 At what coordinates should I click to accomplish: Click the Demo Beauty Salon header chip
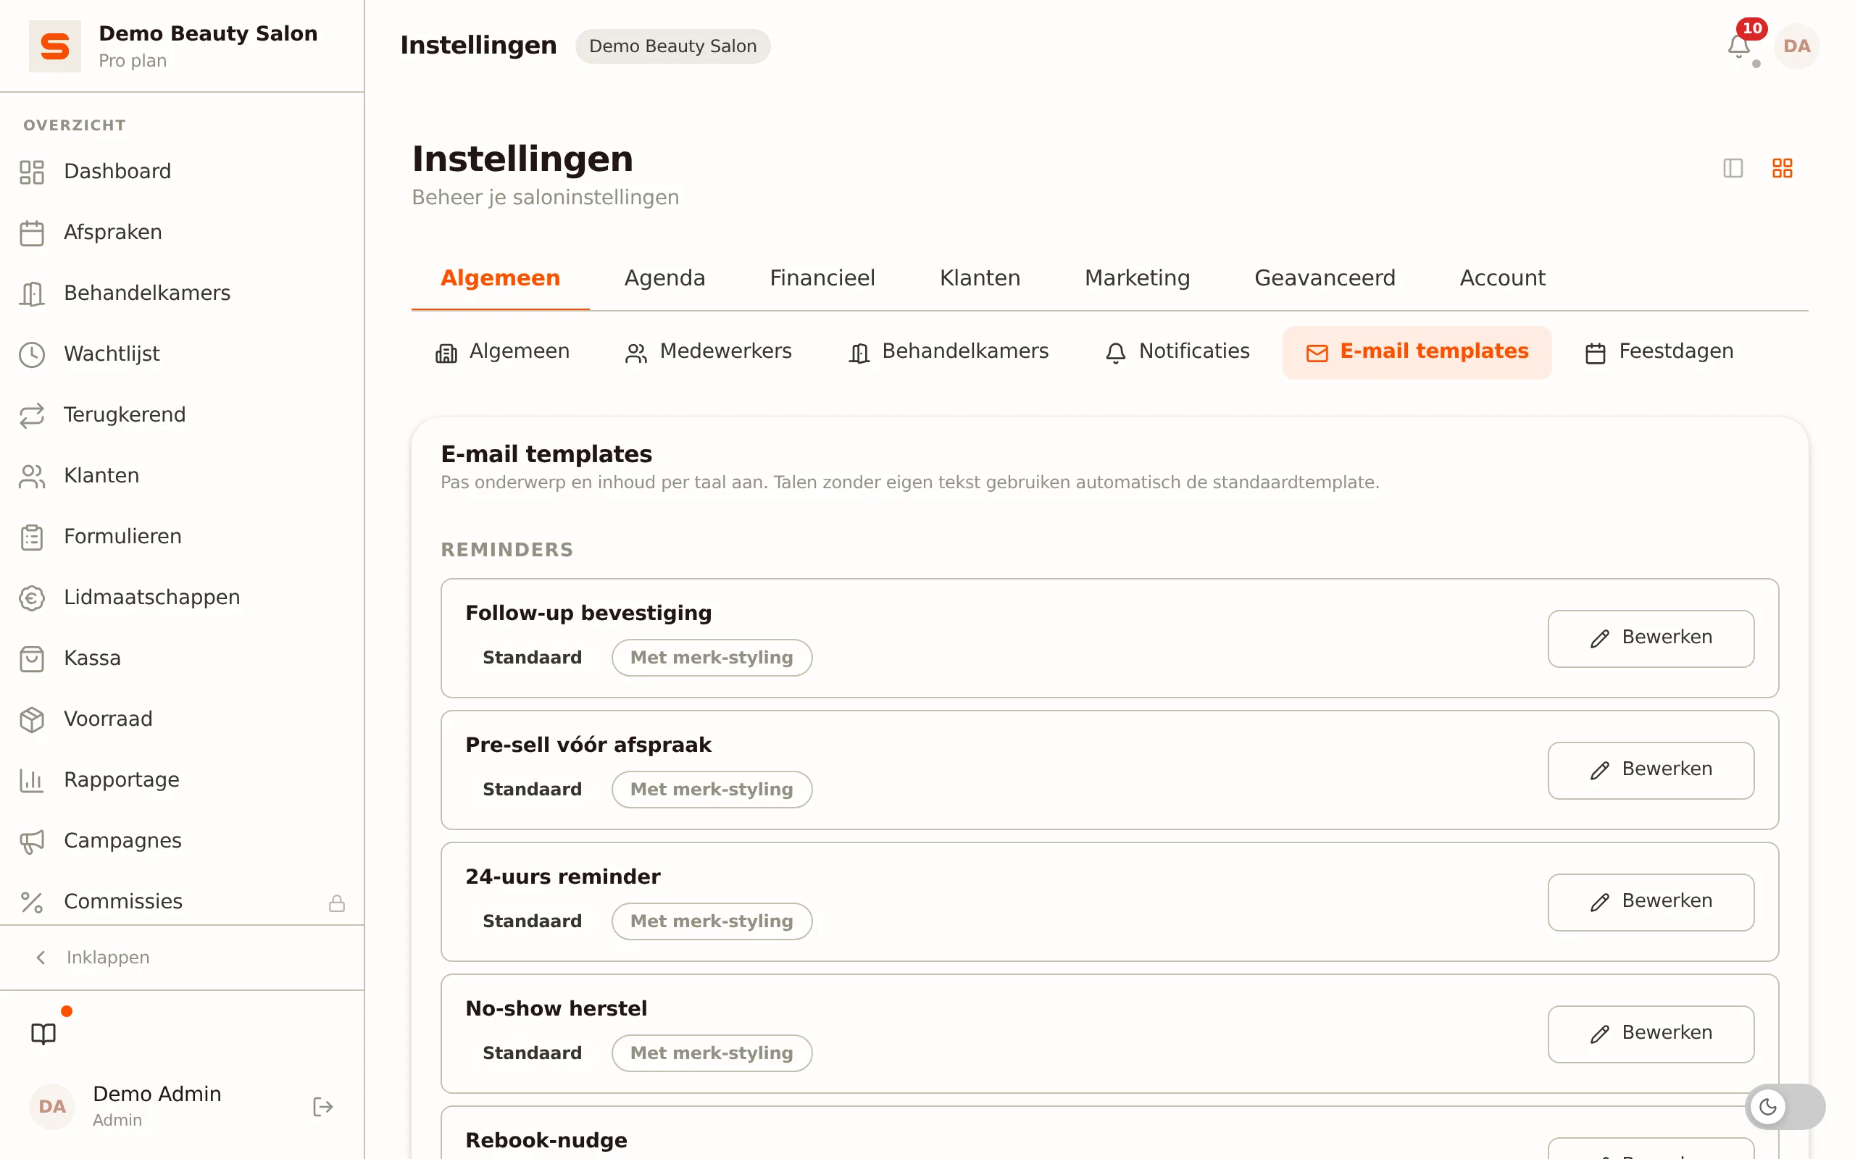[672, 46]
